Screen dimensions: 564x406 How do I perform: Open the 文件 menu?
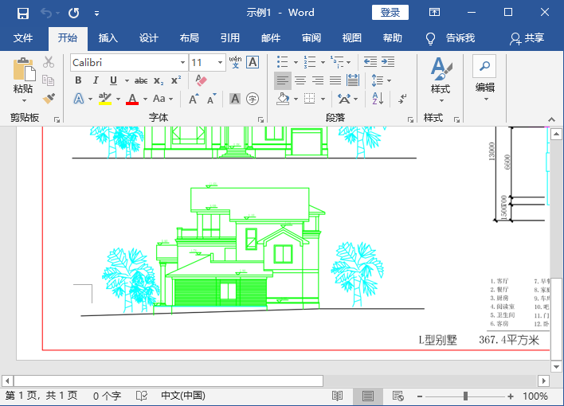click(23, 38)
